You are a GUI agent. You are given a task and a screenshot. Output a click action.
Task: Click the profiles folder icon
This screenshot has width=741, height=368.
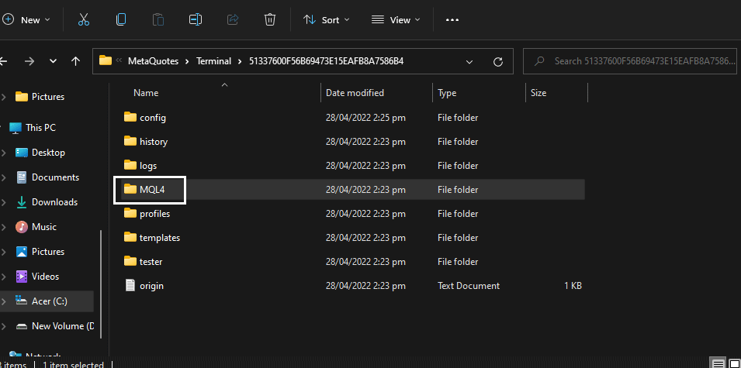click(130, 213)
